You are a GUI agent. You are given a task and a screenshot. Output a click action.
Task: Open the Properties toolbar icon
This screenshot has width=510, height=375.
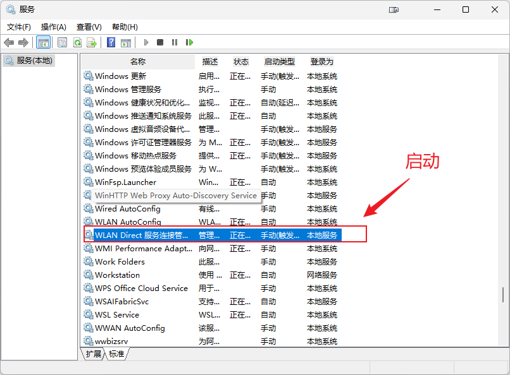click(62, 42)
